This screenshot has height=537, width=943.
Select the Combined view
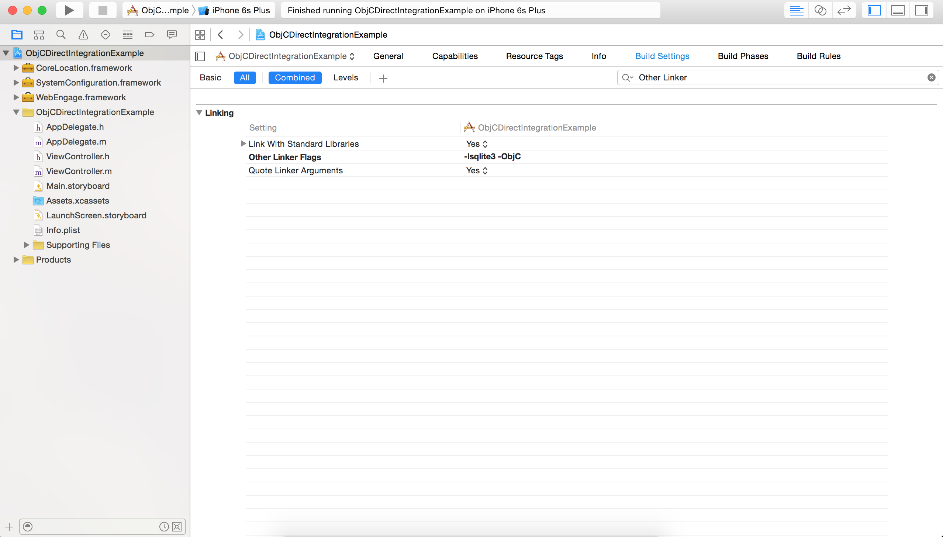pos(295,77)
